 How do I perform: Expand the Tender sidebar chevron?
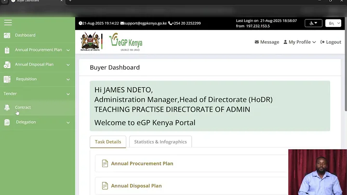[x=68, y=94]
